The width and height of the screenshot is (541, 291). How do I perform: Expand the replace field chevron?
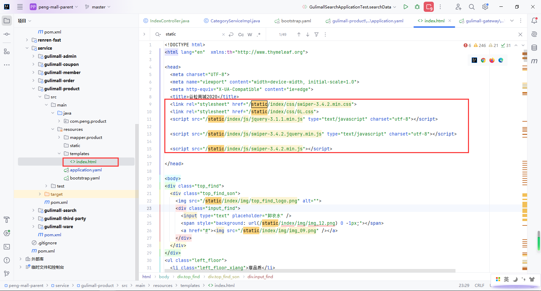coord(144,34)
